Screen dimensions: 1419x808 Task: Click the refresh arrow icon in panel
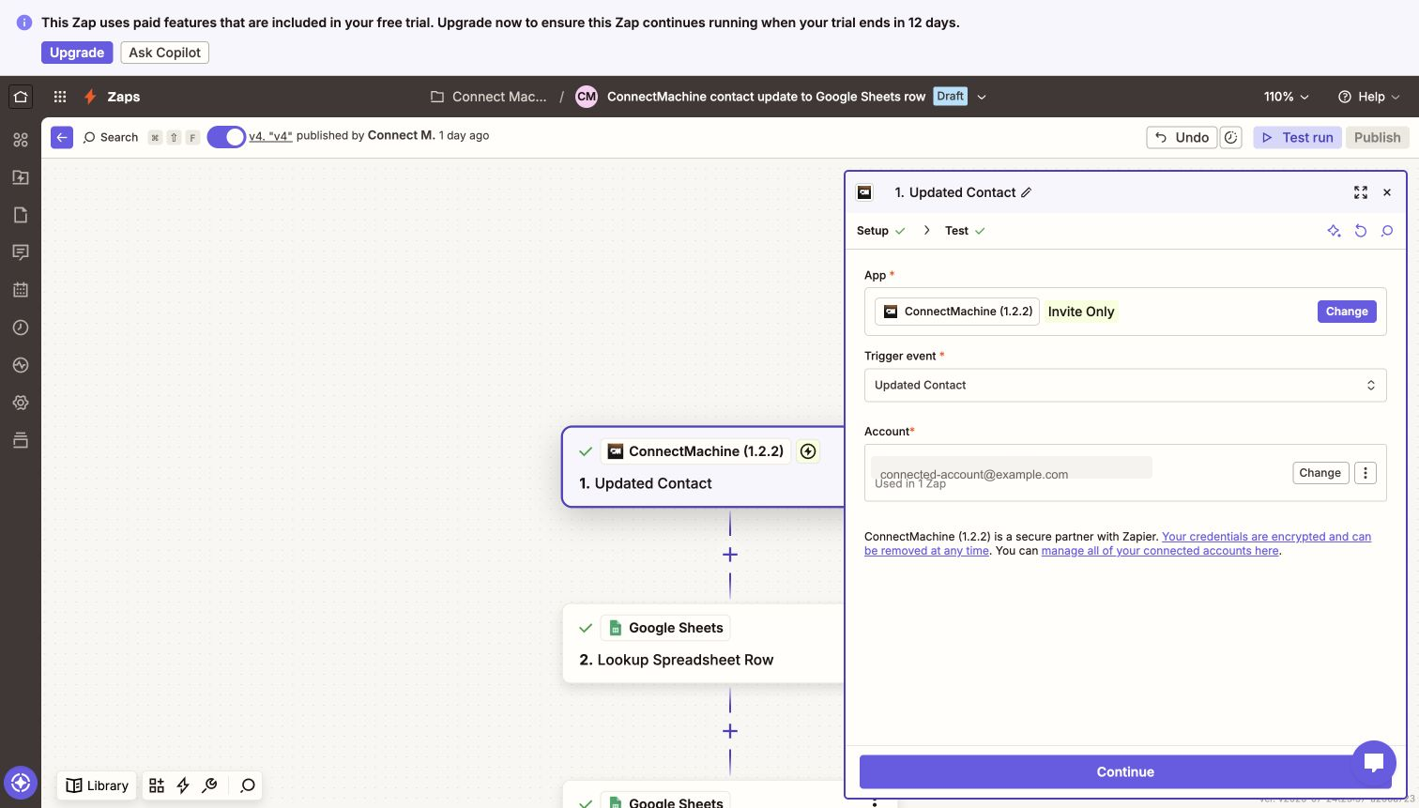click(x=1361, y=231)
